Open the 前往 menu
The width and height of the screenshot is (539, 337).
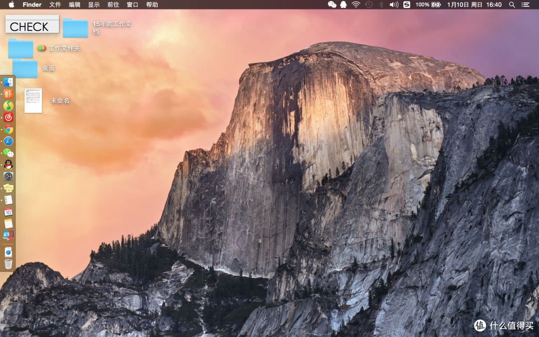coord(113,4)
